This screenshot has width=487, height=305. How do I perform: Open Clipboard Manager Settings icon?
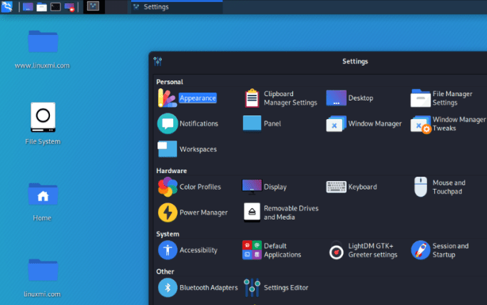[x=252, y=98]
